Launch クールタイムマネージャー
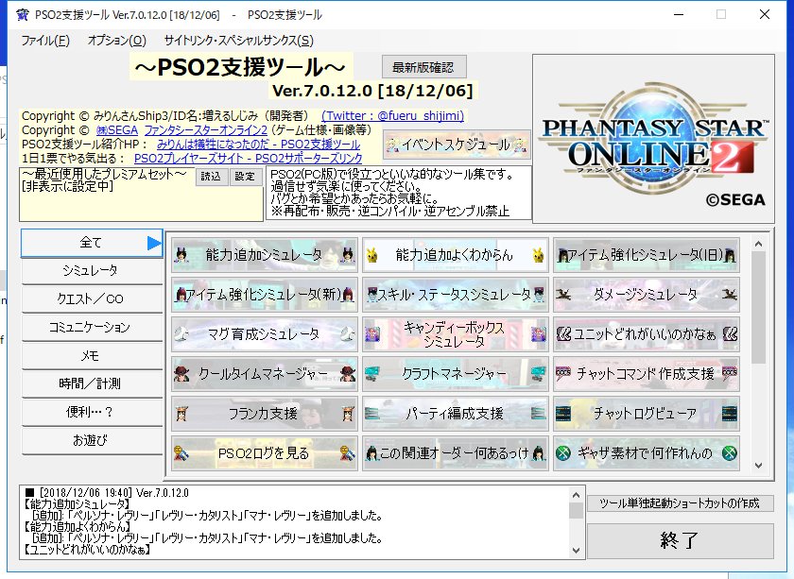 pyautogui.click(x=265, y=373)
